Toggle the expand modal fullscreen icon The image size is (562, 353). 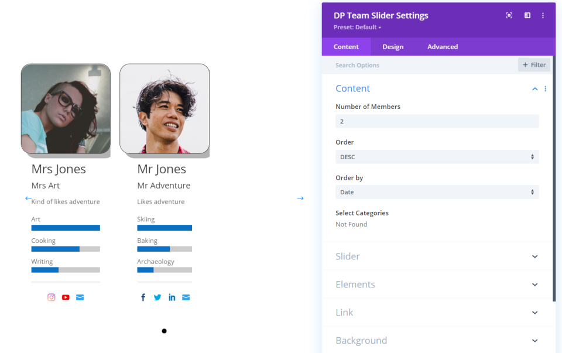(x=509, y=15)
